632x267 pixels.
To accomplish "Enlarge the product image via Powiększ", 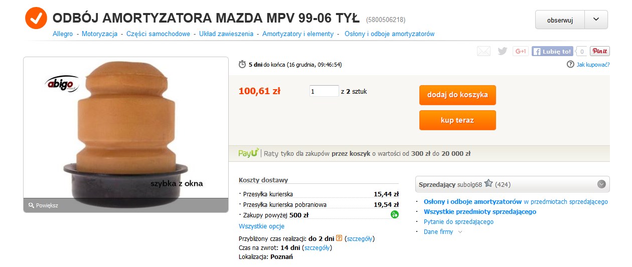I will (x=44, y=205).
